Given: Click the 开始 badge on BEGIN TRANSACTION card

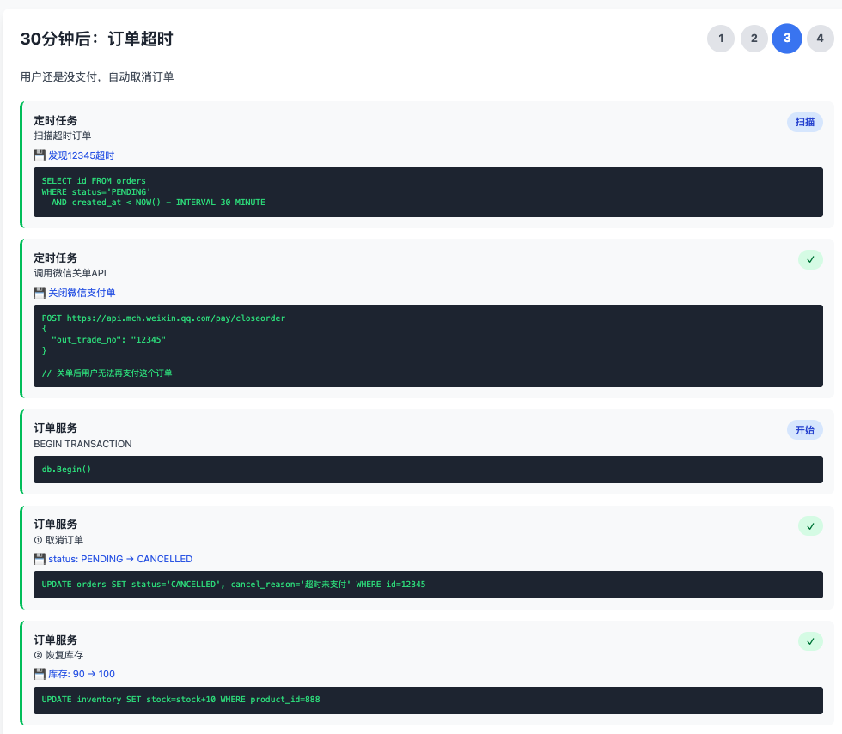Looking at the screenshot, I should (x=804, y=429).
